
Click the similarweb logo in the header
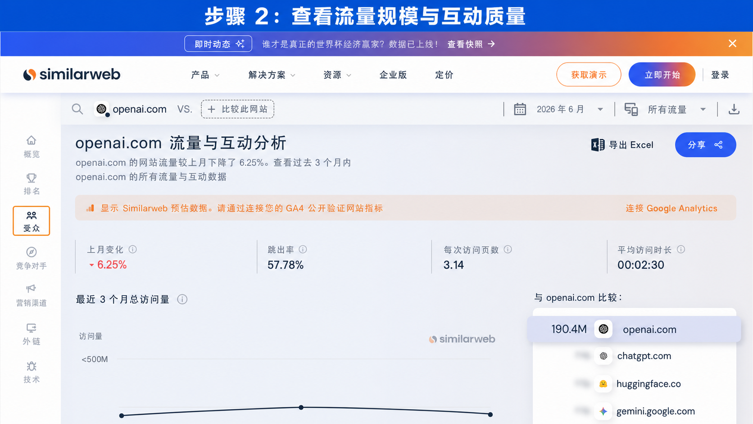(72, 74)
